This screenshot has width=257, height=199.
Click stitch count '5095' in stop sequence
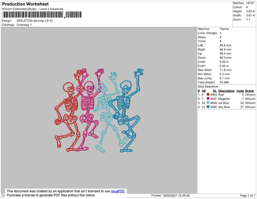[213, 107]
